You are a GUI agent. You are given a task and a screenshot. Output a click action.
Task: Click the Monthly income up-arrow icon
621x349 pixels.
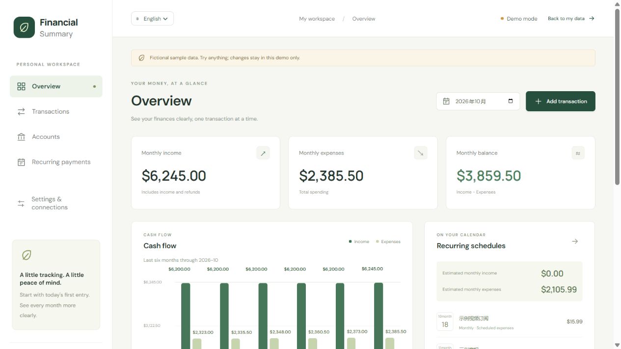click(263, 153)
